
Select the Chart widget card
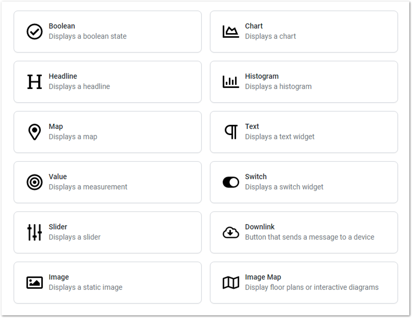(x=304, y=31)
